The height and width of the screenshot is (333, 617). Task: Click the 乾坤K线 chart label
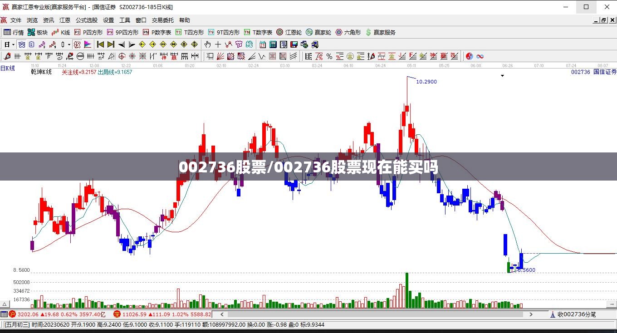tap(41, 72)
